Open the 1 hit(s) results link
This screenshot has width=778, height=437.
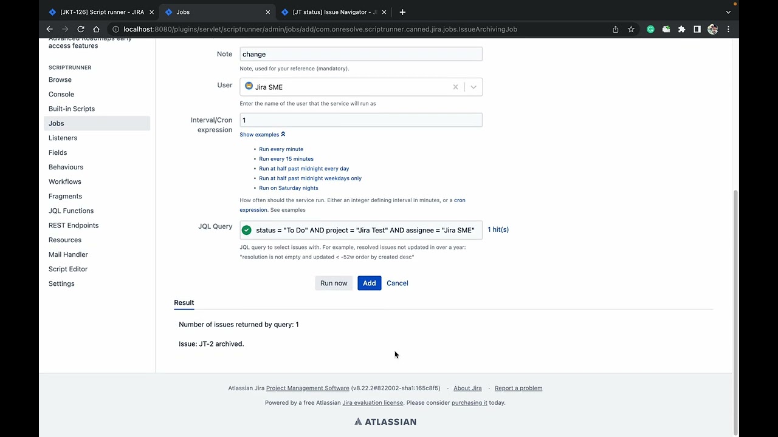pos(498,229)
